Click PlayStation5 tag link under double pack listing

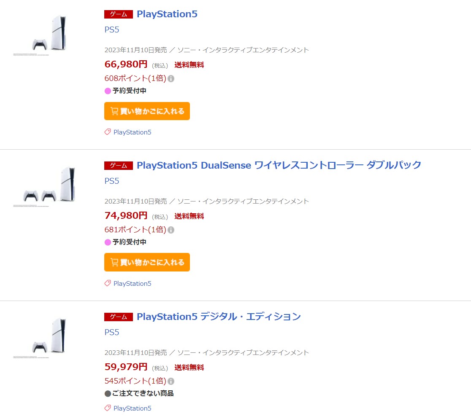pos(132,284)
